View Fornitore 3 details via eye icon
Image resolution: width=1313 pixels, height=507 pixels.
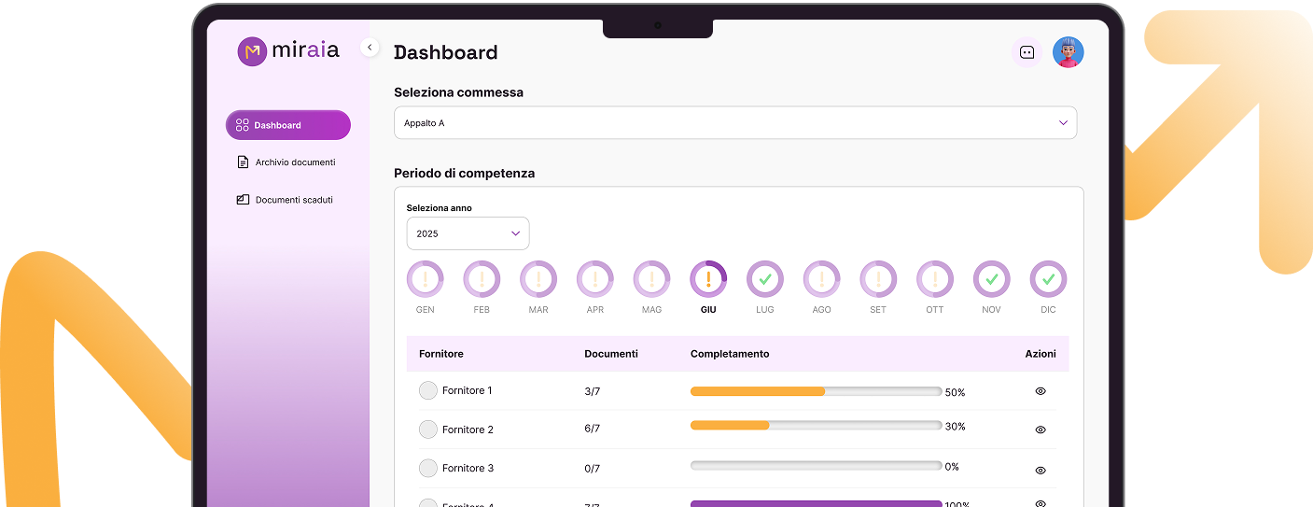[1041, 470]
